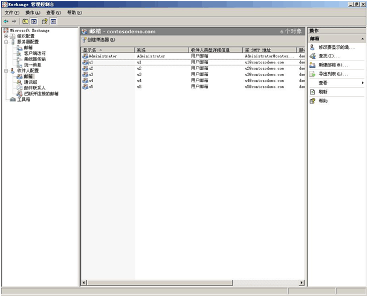
Task: Expand the 组织配置 tree node
Action: 6,36
